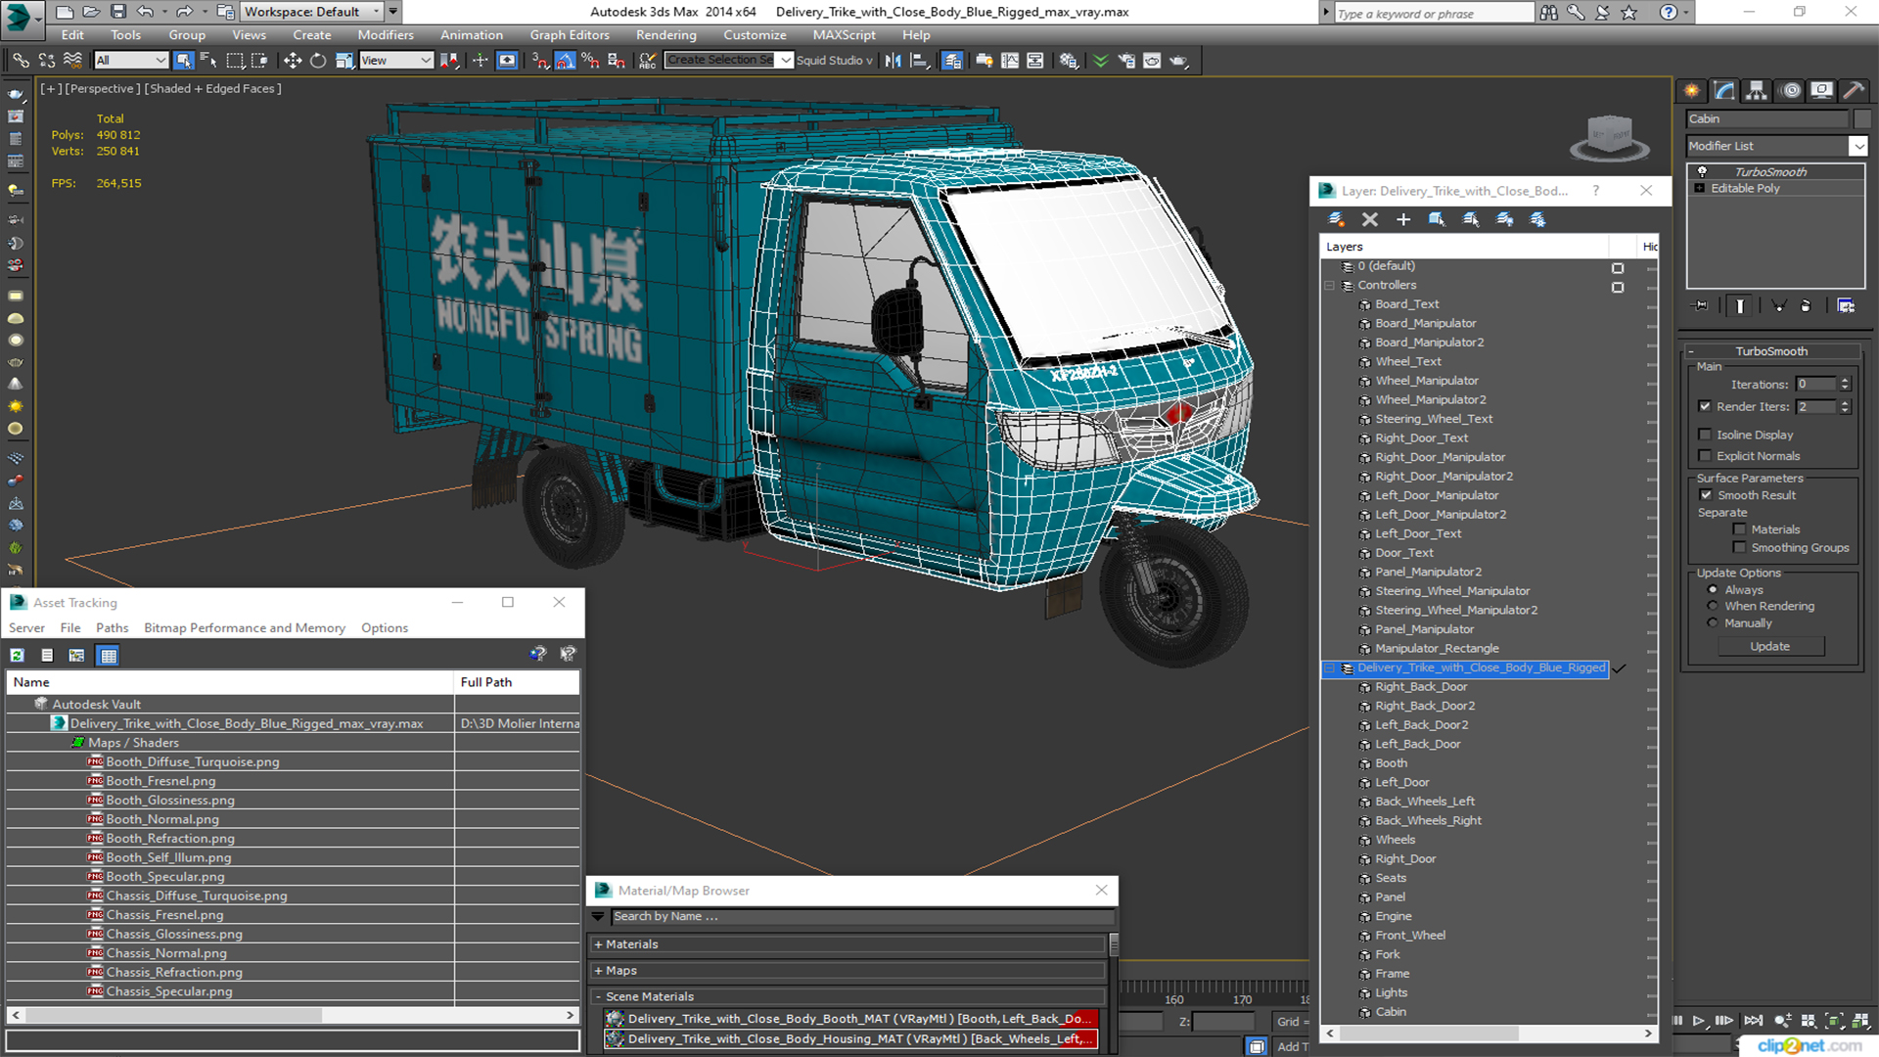Click Select by Name icon
This screenshot has height=1057, width=1879.
[x=208, y=61]
